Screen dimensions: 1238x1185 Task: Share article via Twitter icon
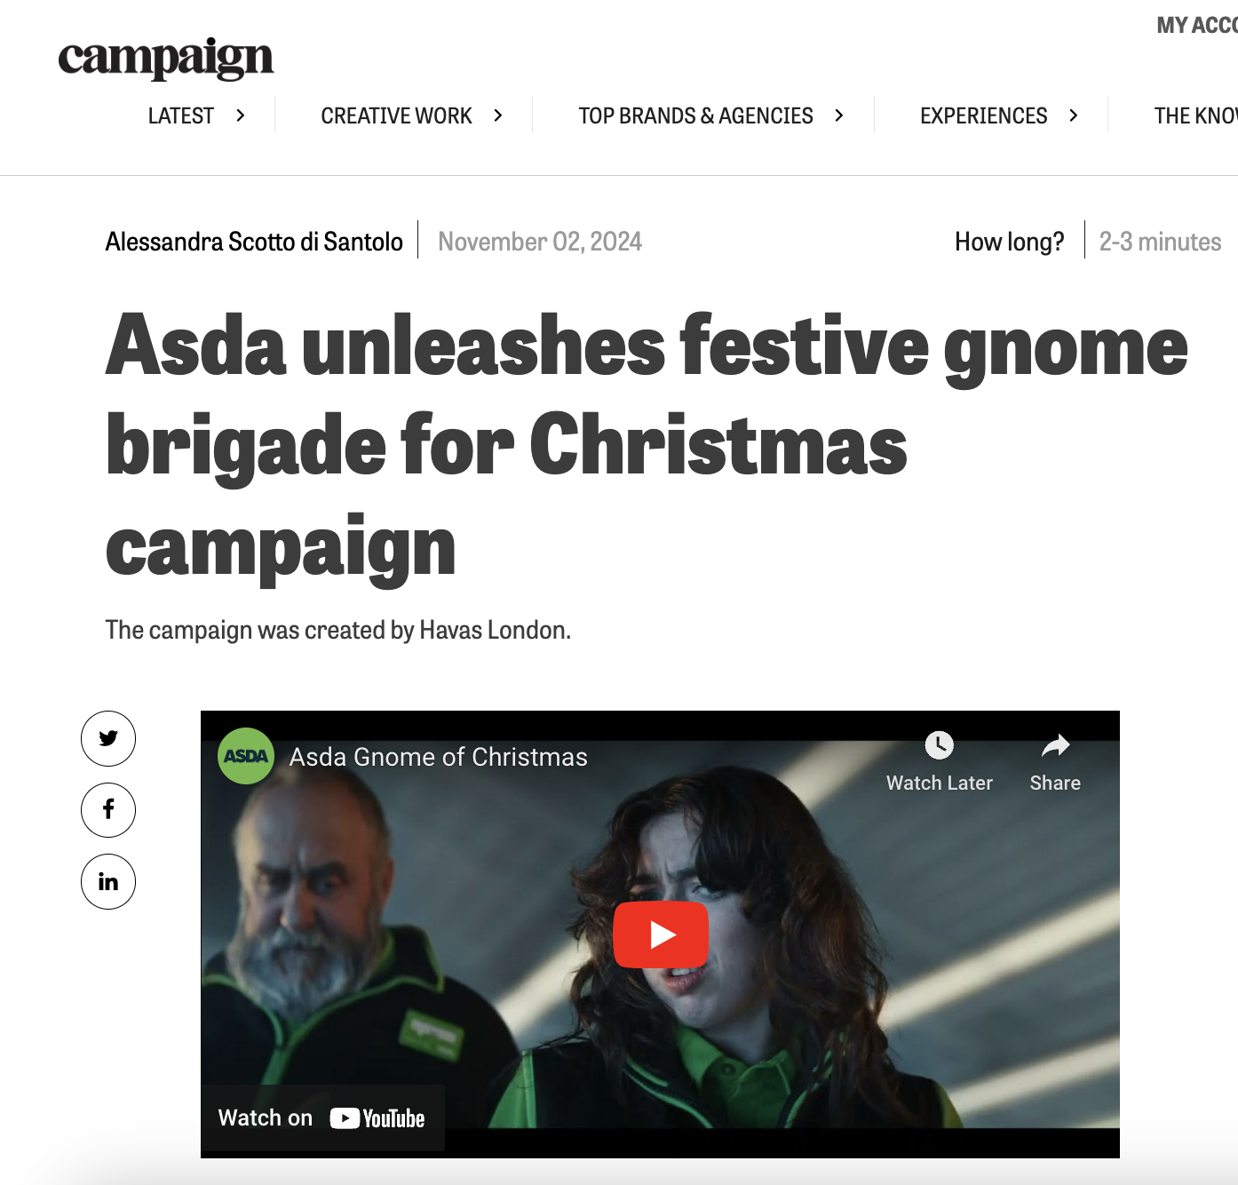pos(108,738)
